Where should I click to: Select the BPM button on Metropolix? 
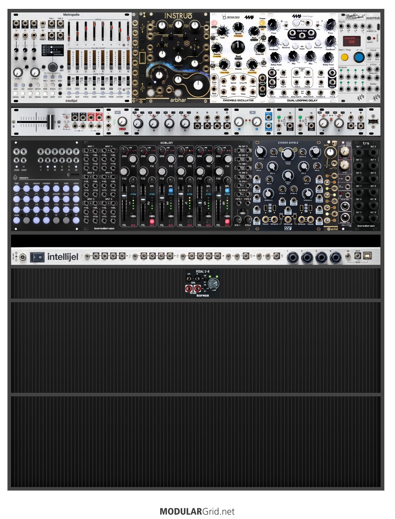click(45, 85)
